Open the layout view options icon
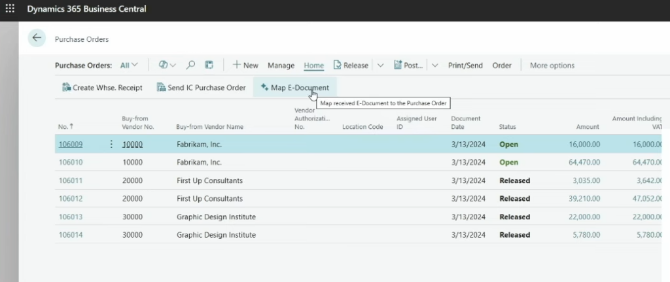 coord(209,65)
